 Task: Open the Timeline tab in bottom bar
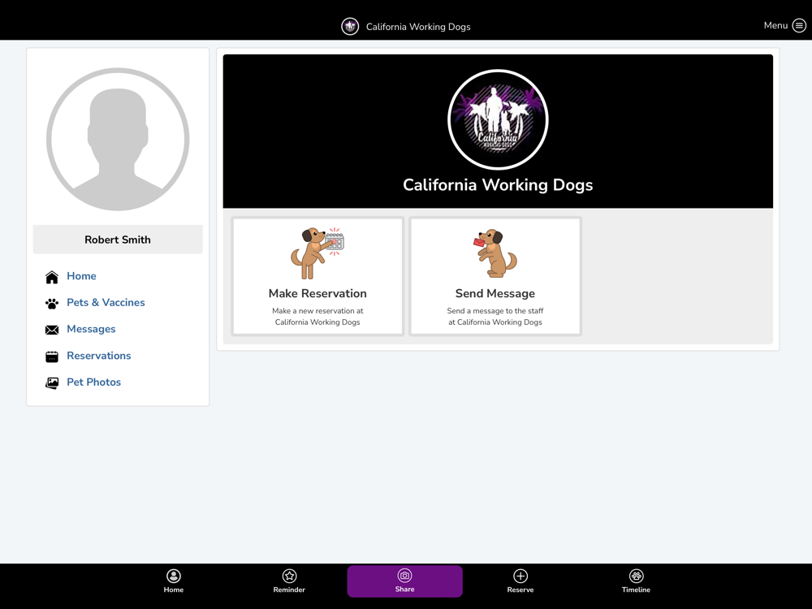(636, 581)
